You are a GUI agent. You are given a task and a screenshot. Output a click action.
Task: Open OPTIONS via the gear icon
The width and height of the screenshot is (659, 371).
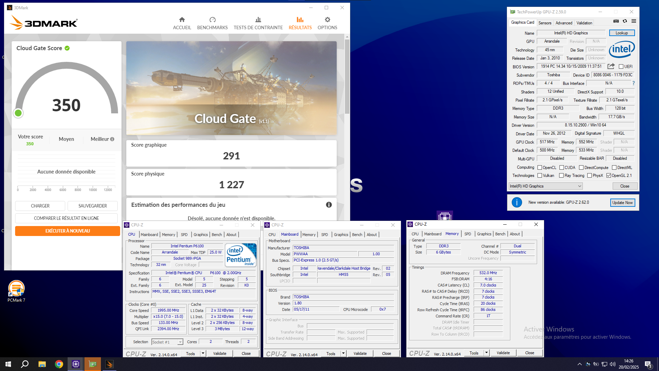coord(327,20)
